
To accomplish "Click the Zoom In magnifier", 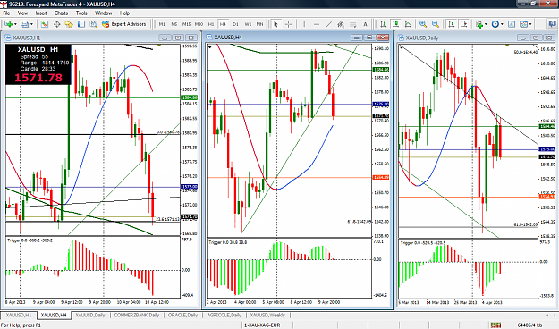I will tap(423, 24).
